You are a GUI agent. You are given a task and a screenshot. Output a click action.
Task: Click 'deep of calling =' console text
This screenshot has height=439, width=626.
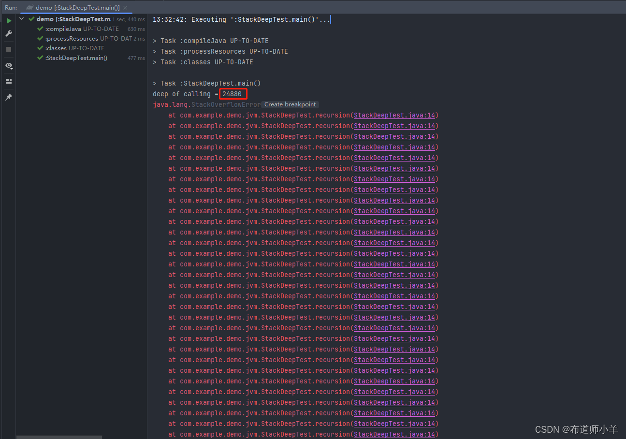coord(186,94)
